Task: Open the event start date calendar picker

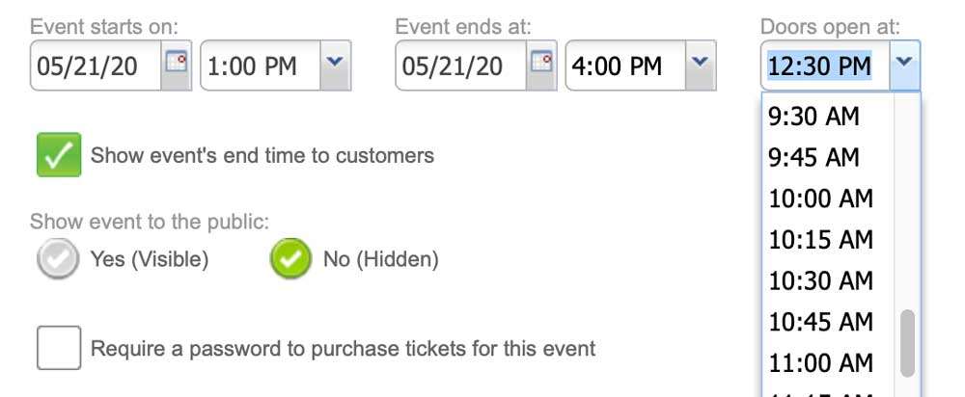Action: pos(177,66)
